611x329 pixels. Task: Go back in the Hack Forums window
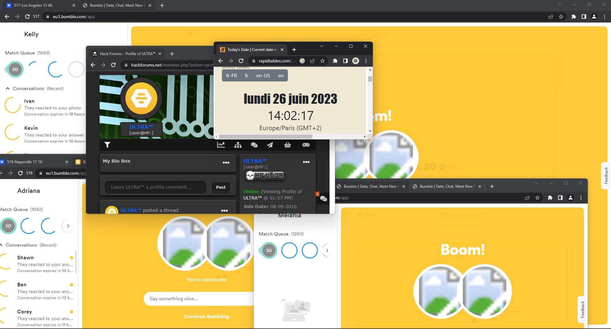tap(93, 65)
